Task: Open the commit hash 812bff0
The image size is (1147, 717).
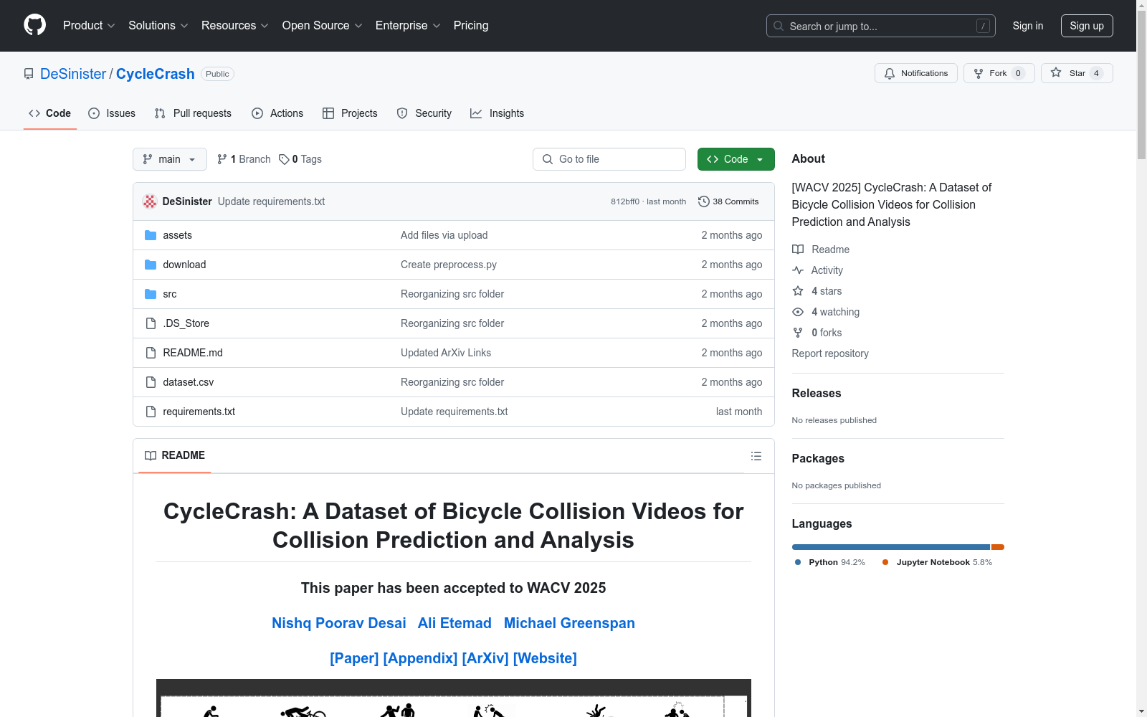Action: [625, 201]
